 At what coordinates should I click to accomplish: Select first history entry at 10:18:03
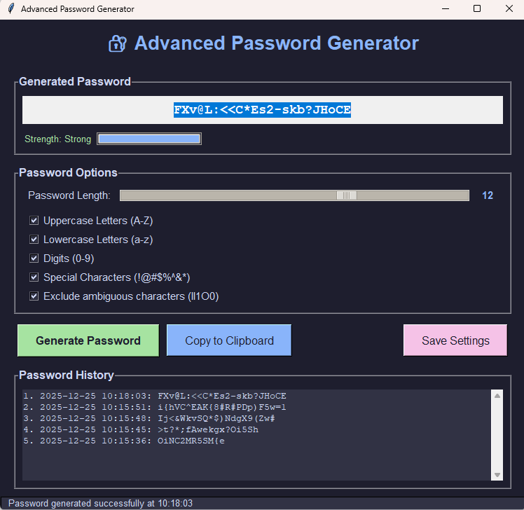tap(154, 396)
